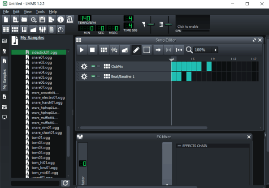Save the current project
The image size is (269, 188).
[43, 20]
